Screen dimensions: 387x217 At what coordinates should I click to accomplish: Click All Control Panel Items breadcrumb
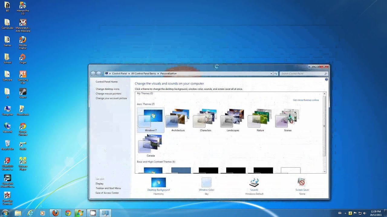(x=144, y=74)
